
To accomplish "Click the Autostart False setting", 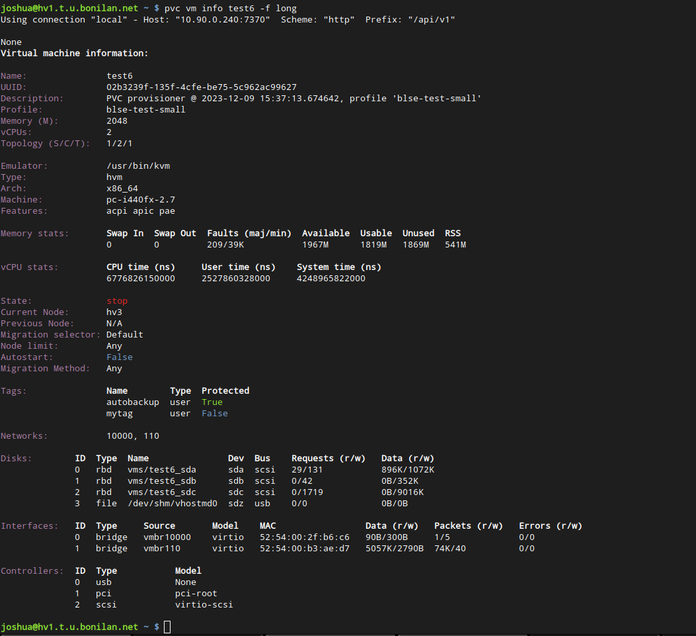I will [x=119, y=357].
